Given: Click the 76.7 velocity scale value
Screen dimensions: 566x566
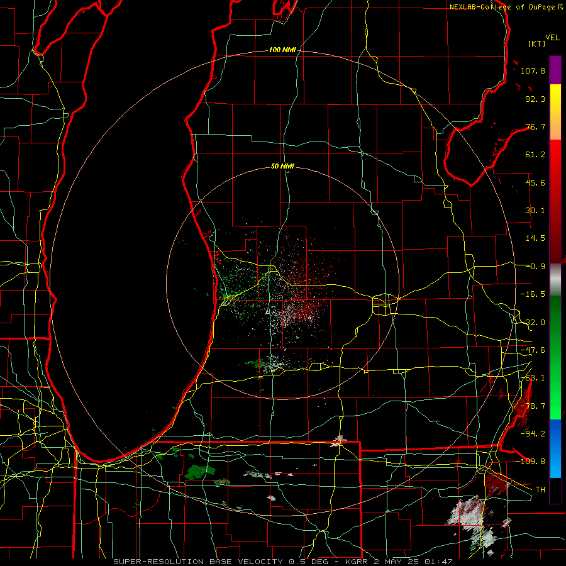Looking at the screenshot, I should click(x=535, y=126).
